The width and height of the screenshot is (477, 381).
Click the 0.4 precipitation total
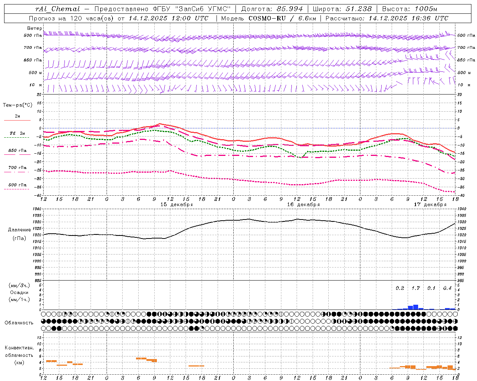point(447,288)
